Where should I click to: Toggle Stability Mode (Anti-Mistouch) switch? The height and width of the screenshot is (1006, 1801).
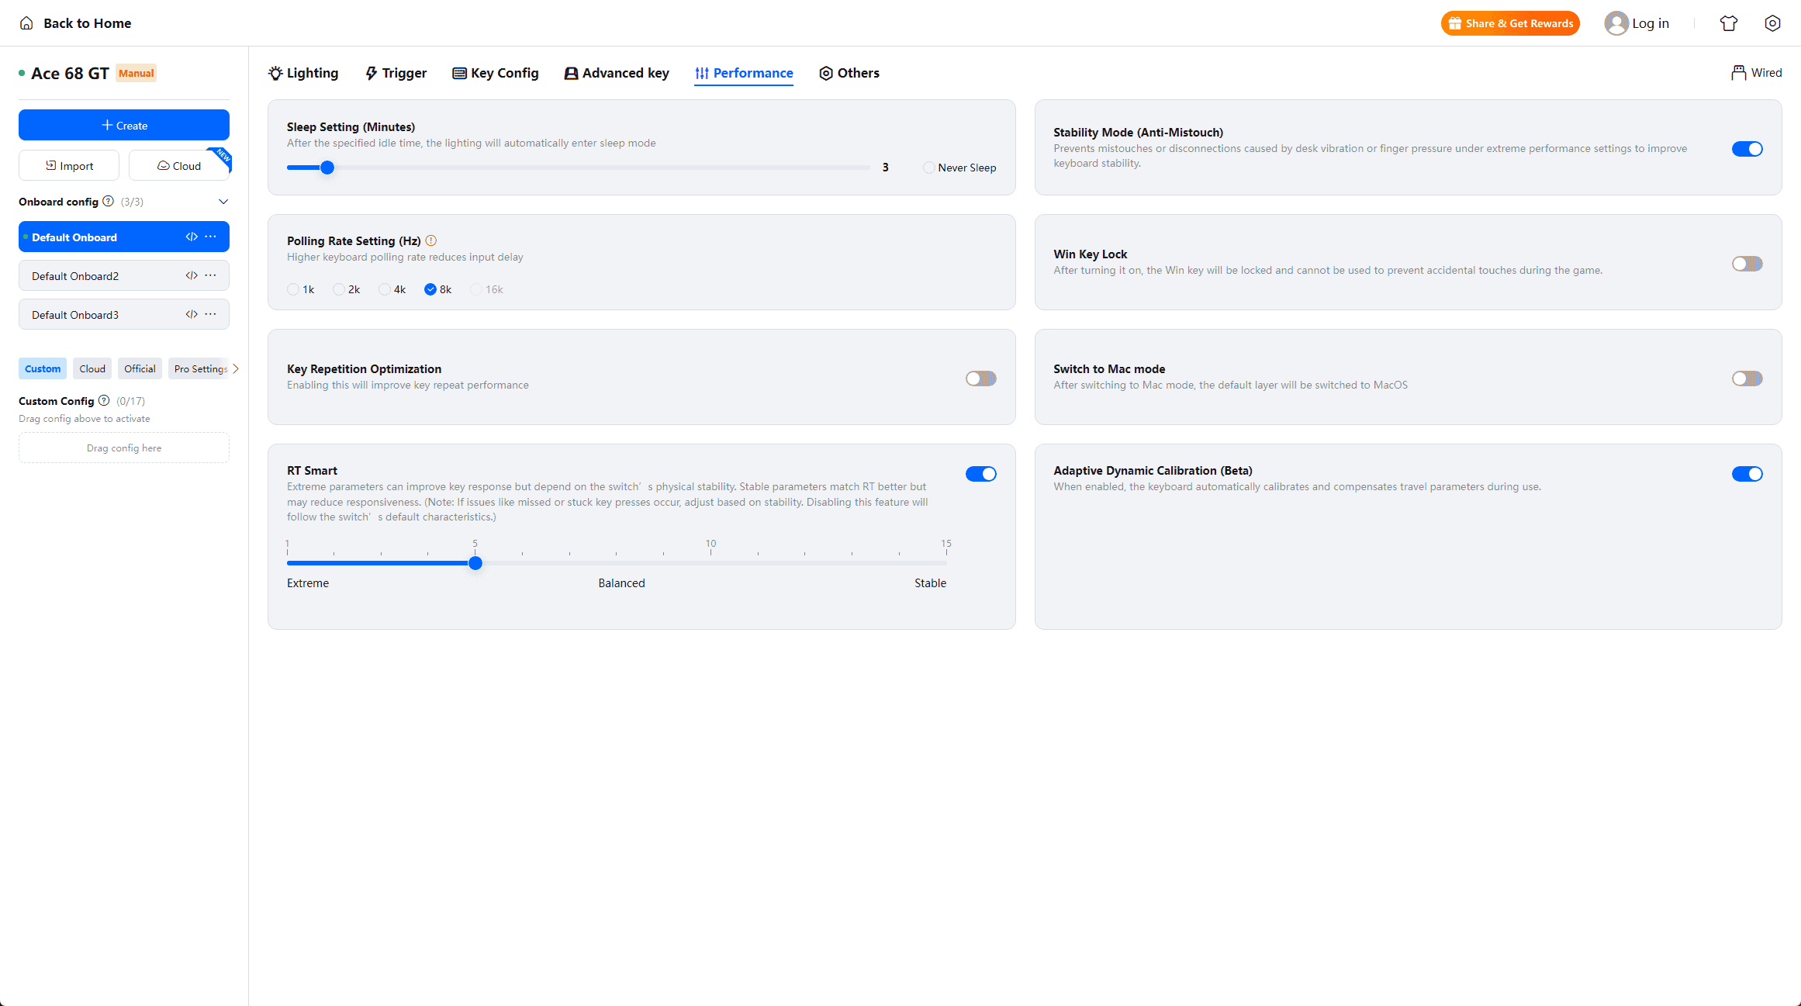(x=1747, y=149)
